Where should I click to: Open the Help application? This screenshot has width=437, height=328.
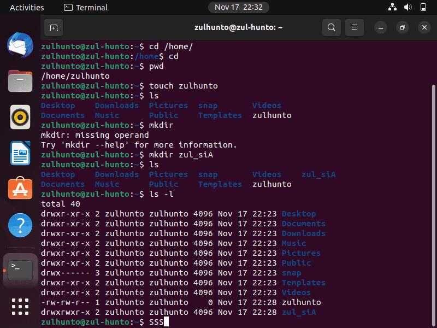point(20,225)
